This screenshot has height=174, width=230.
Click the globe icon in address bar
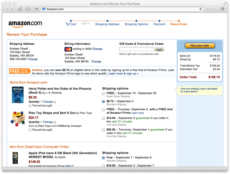(44, 9)
